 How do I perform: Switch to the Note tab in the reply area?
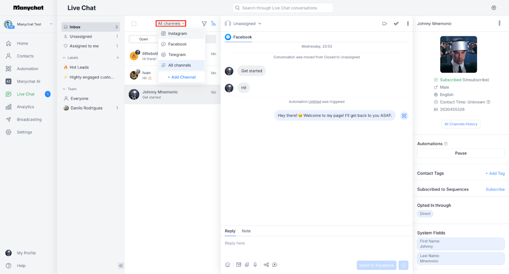tap(246, 231)
